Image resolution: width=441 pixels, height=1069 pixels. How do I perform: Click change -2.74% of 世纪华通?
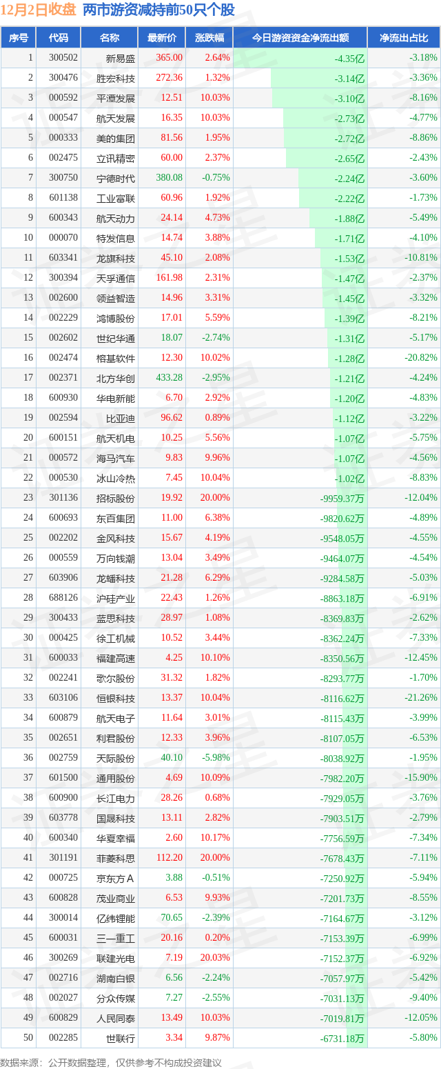(x=216, y=338)
